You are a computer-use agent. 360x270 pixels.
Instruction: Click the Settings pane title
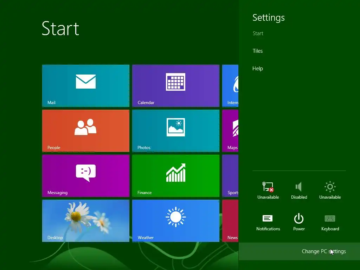(269, 18)
